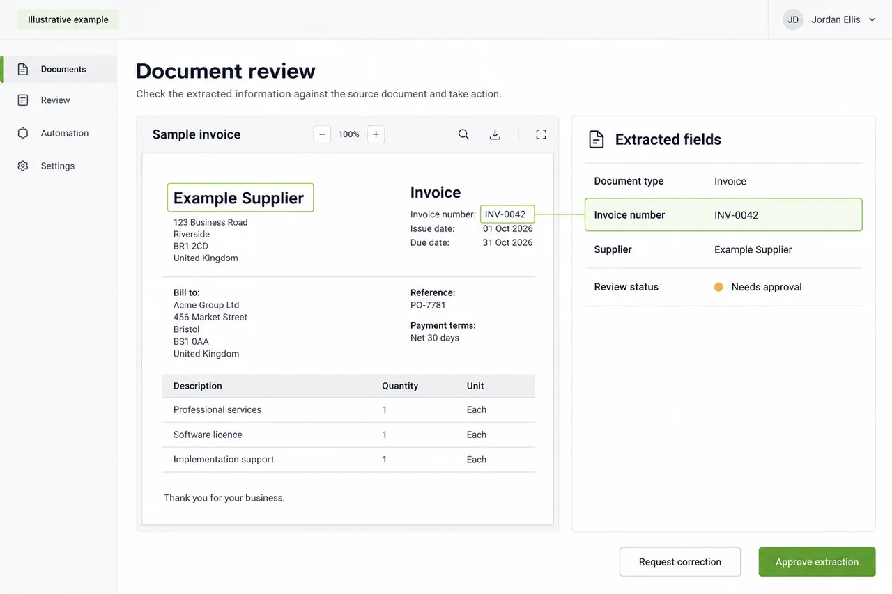Image resolution: width=892 pixels, height=594 pixels.
Task: Click the Review icon in the sidebar
Action: tap(23, 100)
